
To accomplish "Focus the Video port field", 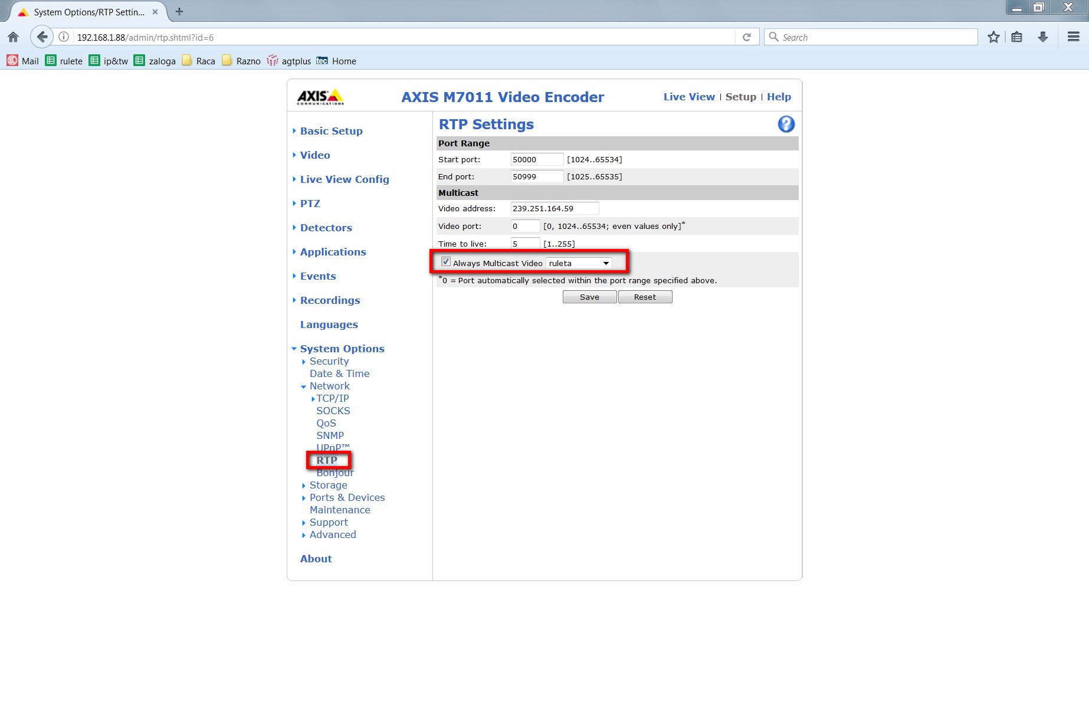I will tap(525, 226).
